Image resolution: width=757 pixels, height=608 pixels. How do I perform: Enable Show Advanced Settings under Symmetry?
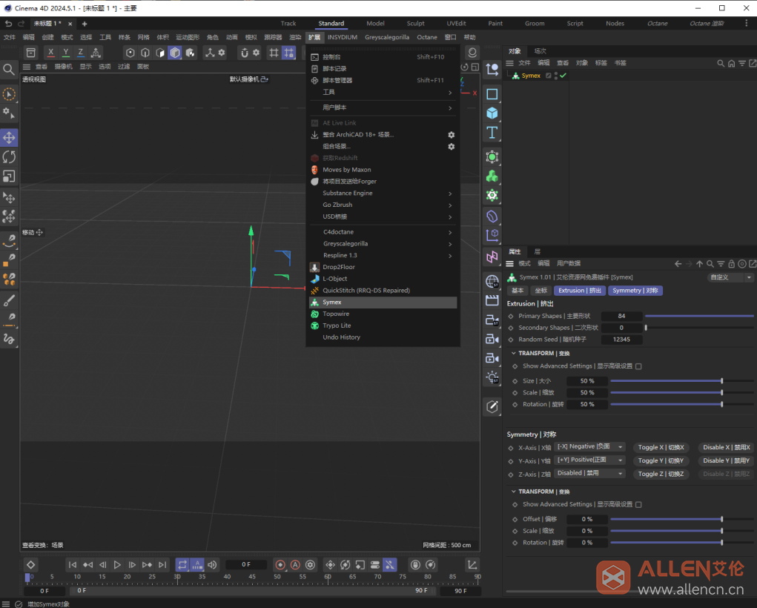click(x=638, y=505)
